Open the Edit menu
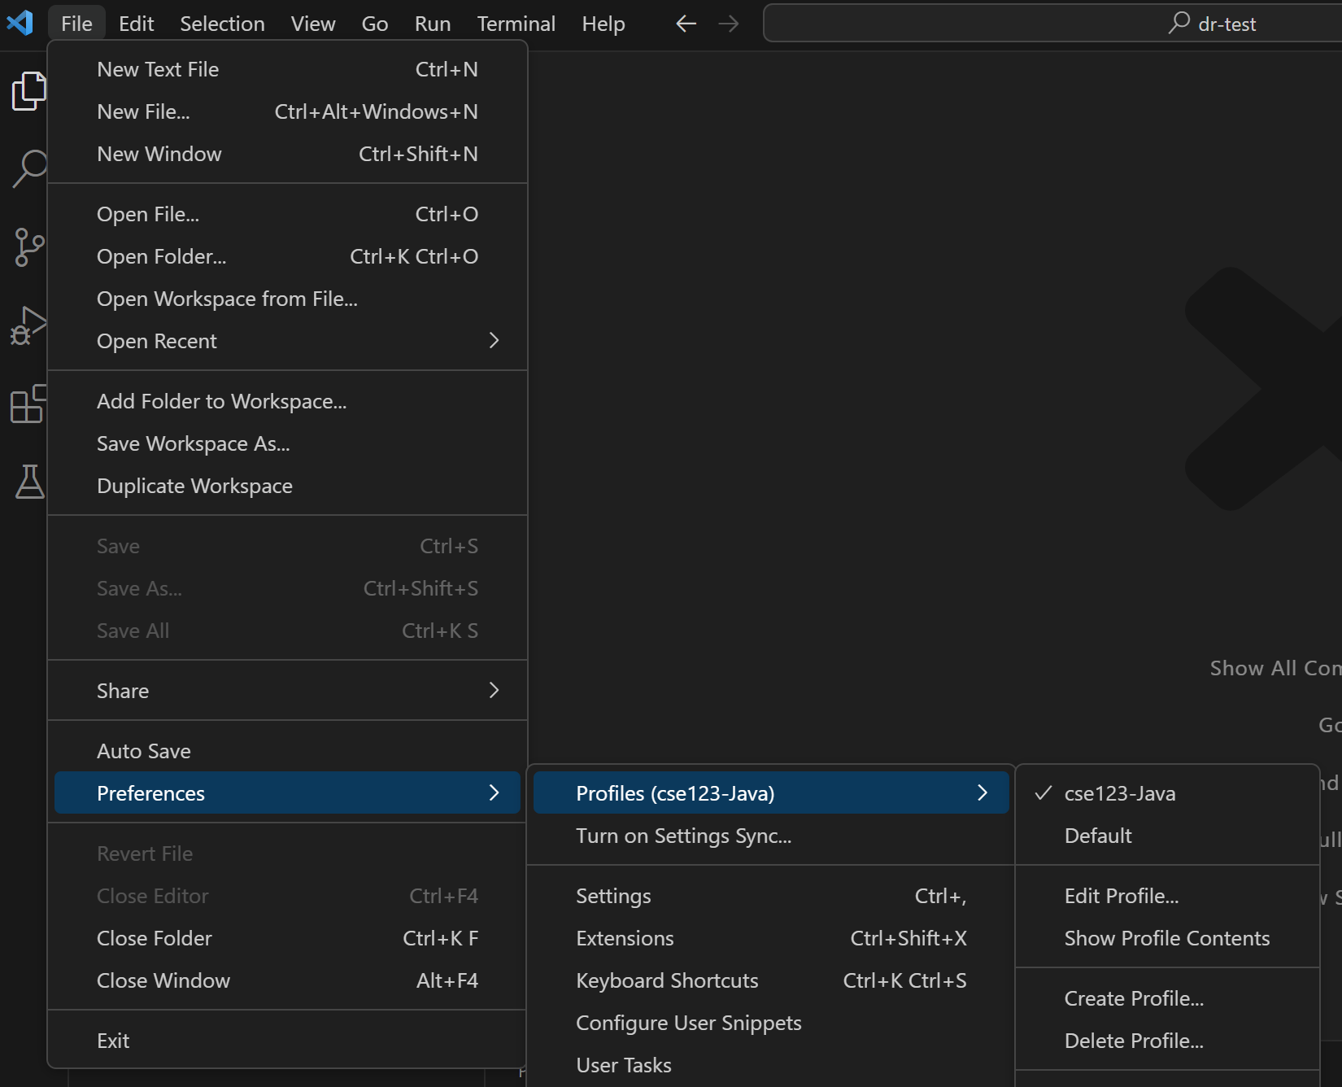The height and width of the screenshot is (1087, 1342). 135,24
